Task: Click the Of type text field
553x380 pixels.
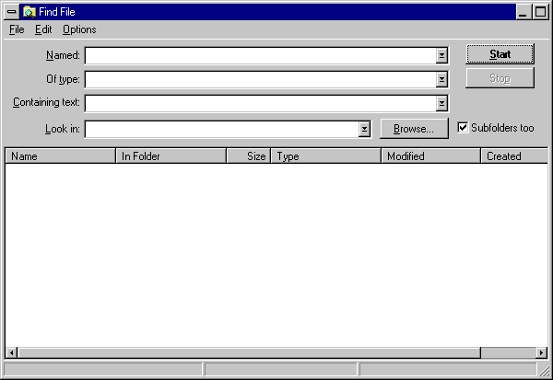Action: pyautogui.click(x=260, y=80)
